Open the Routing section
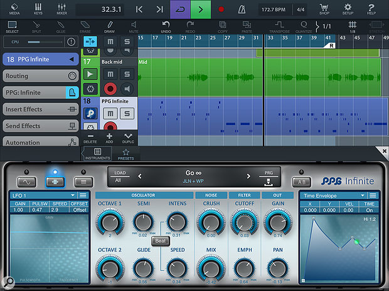This screenshot has height=291, width=389. point(41,76)
